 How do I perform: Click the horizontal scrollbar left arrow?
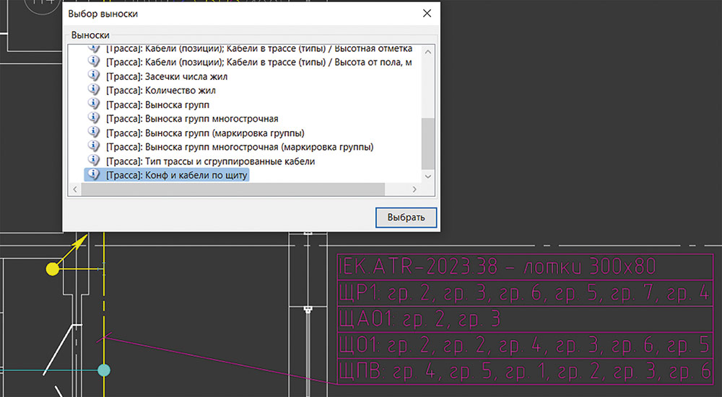point(74,189)
